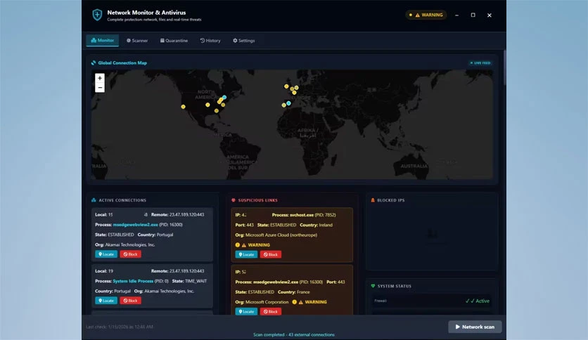The image size is (588, 340).
Task: Click the shield logo icon in title bar
Action: [97, 15]
